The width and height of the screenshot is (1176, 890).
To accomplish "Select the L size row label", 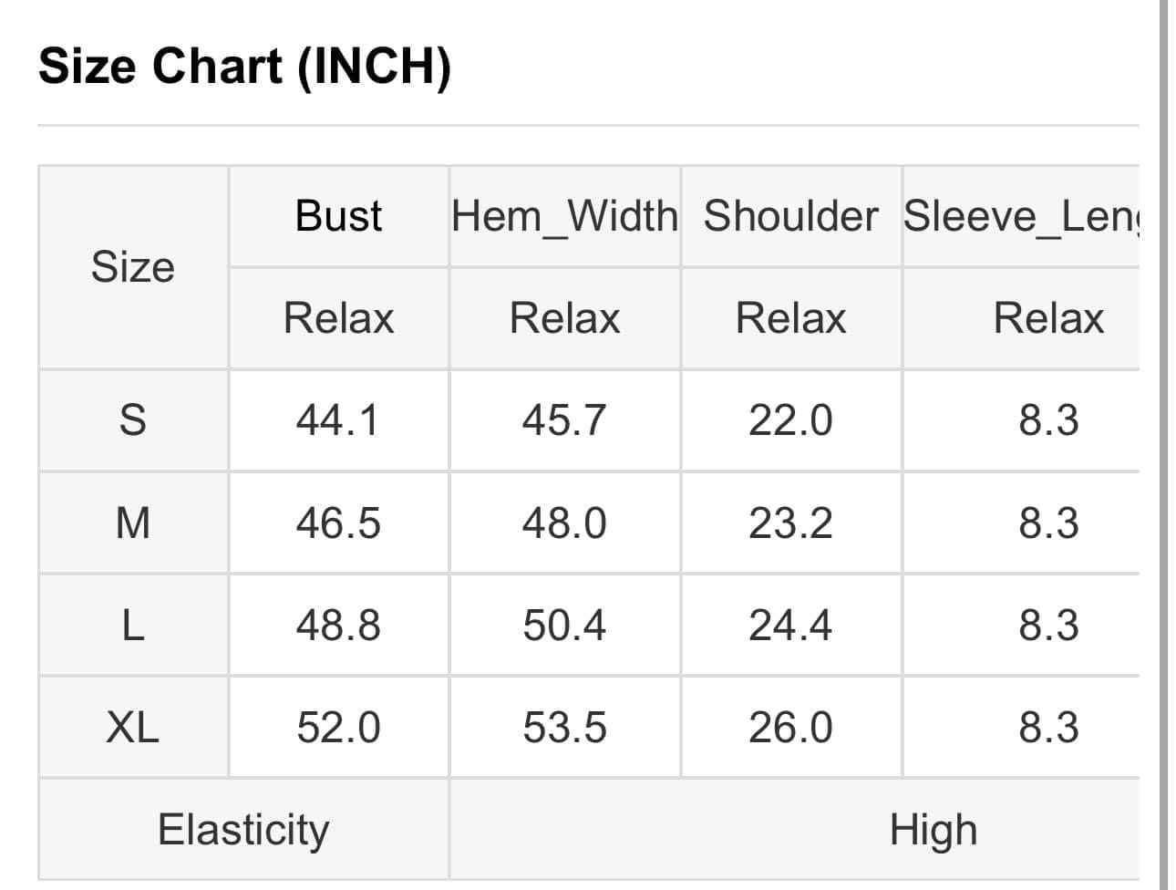I will [x=132, y=626].
